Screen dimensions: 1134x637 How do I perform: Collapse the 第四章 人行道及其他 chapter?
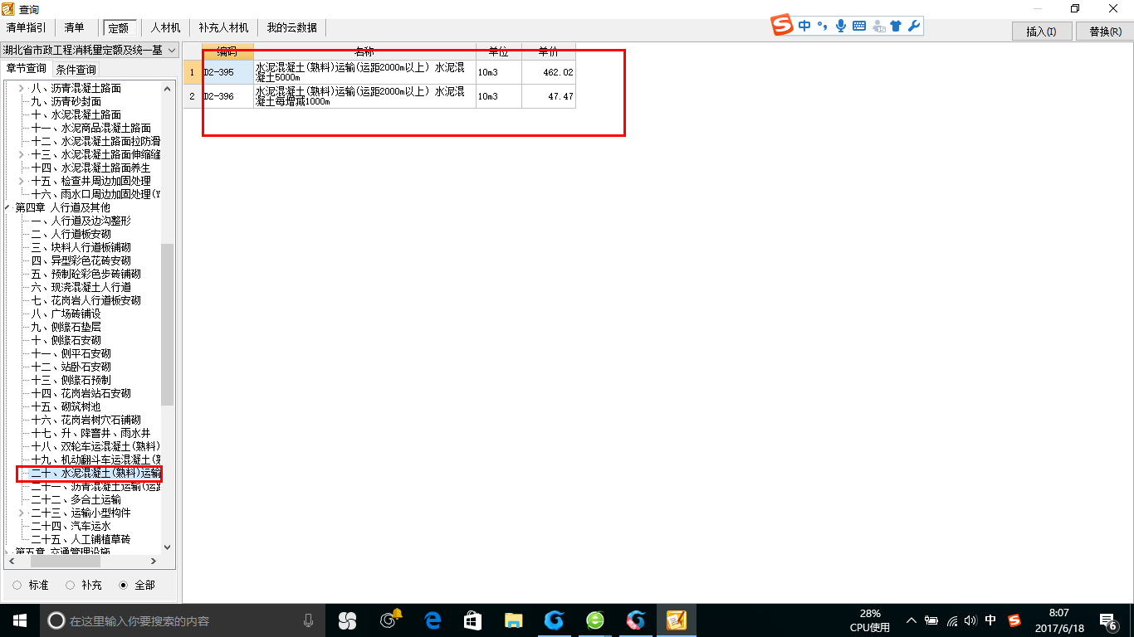coord(7,207)
